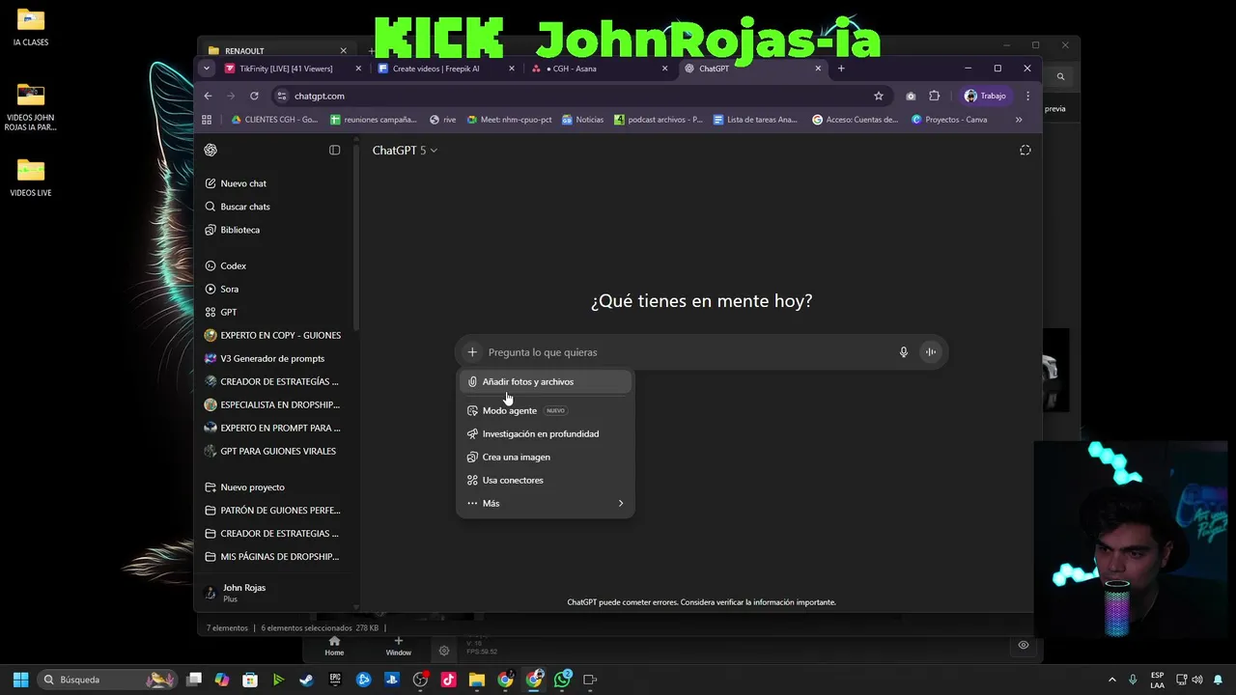Open Proyectos - Canva bookmark
The height and width of the screenshot is (695, 1236).
(x=949, y=120)
